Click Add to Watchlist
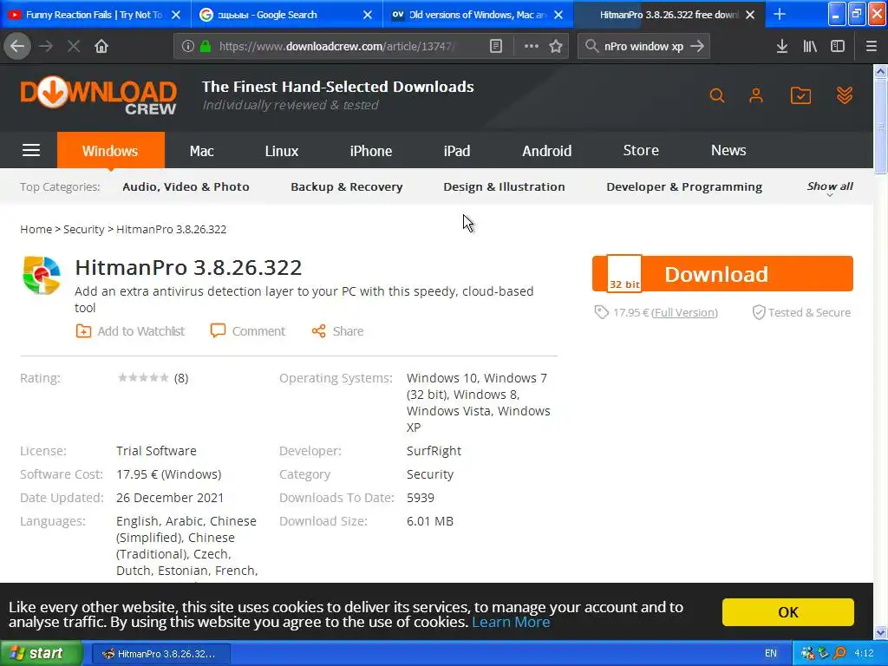 tap(130, 331)
